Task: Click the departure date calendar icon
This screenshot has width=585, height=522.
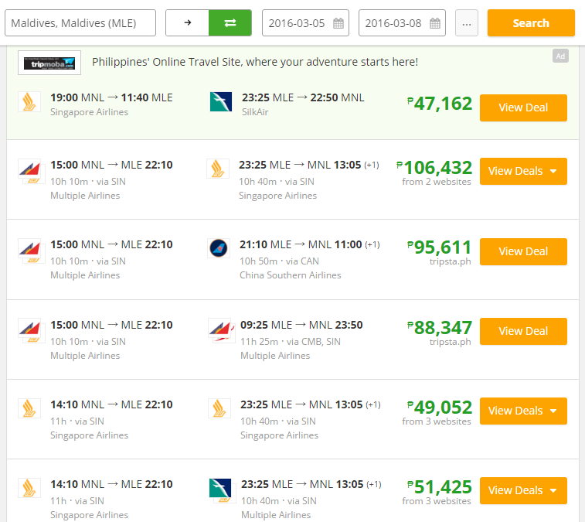Action: pos(338,23)
